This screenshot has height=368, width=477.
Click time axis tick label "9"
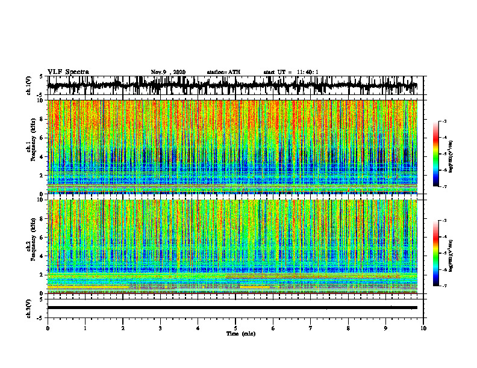click(385, 328)
